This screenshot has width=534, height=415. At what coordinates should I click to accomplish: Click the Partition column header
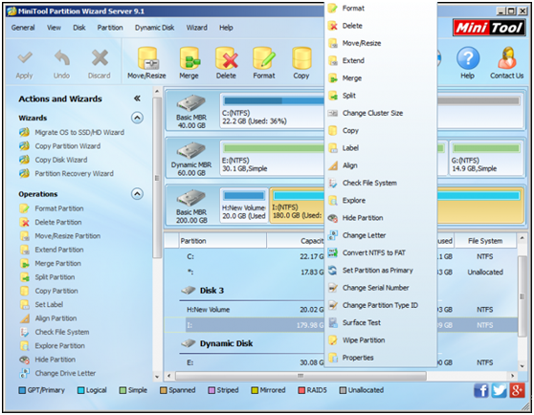click(222, 241)
